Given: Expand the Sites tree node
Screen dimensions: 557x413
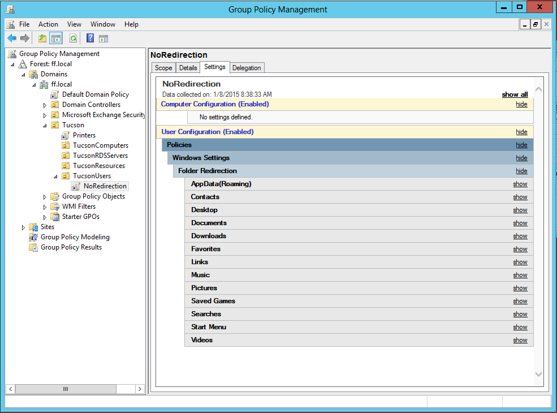Looking at the screenshot, I should click(x=23, y=227).
